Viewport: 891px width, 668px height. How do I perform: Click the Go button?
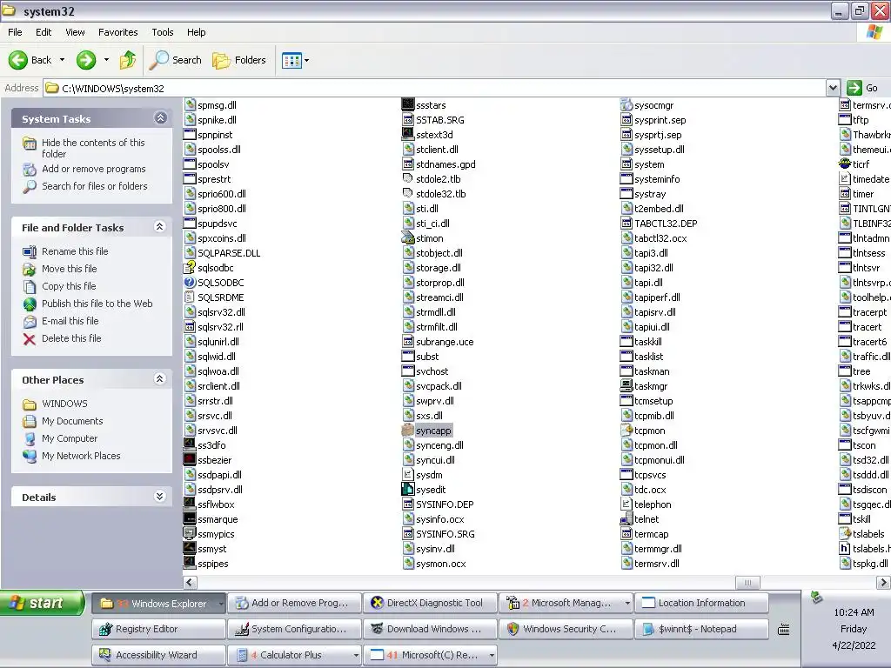[864, 88]
